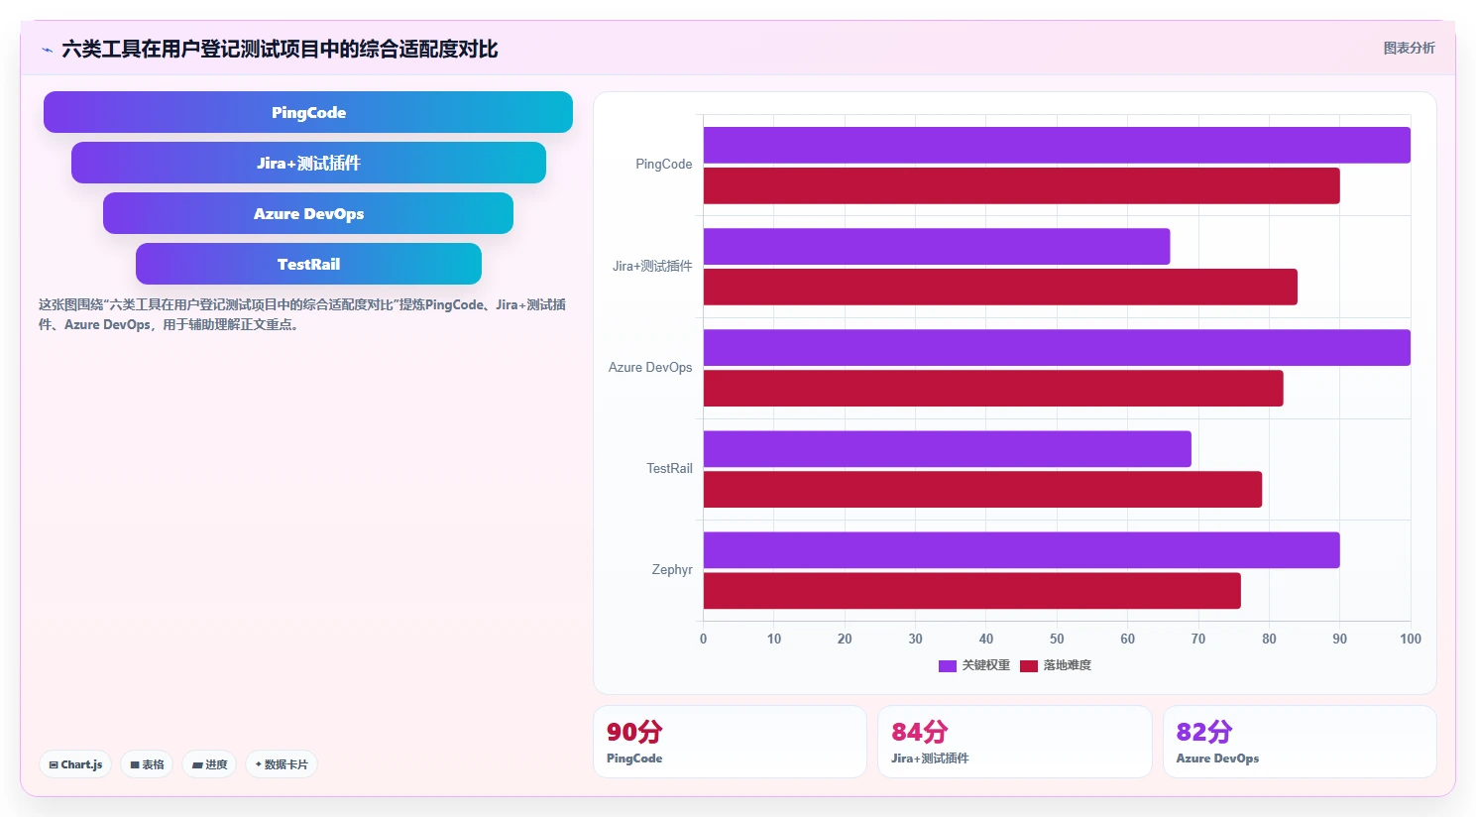The image size is (1476, 817).
Task: Open the 84分 Jira+测试插件 score card
Action: coord(1015,742)
